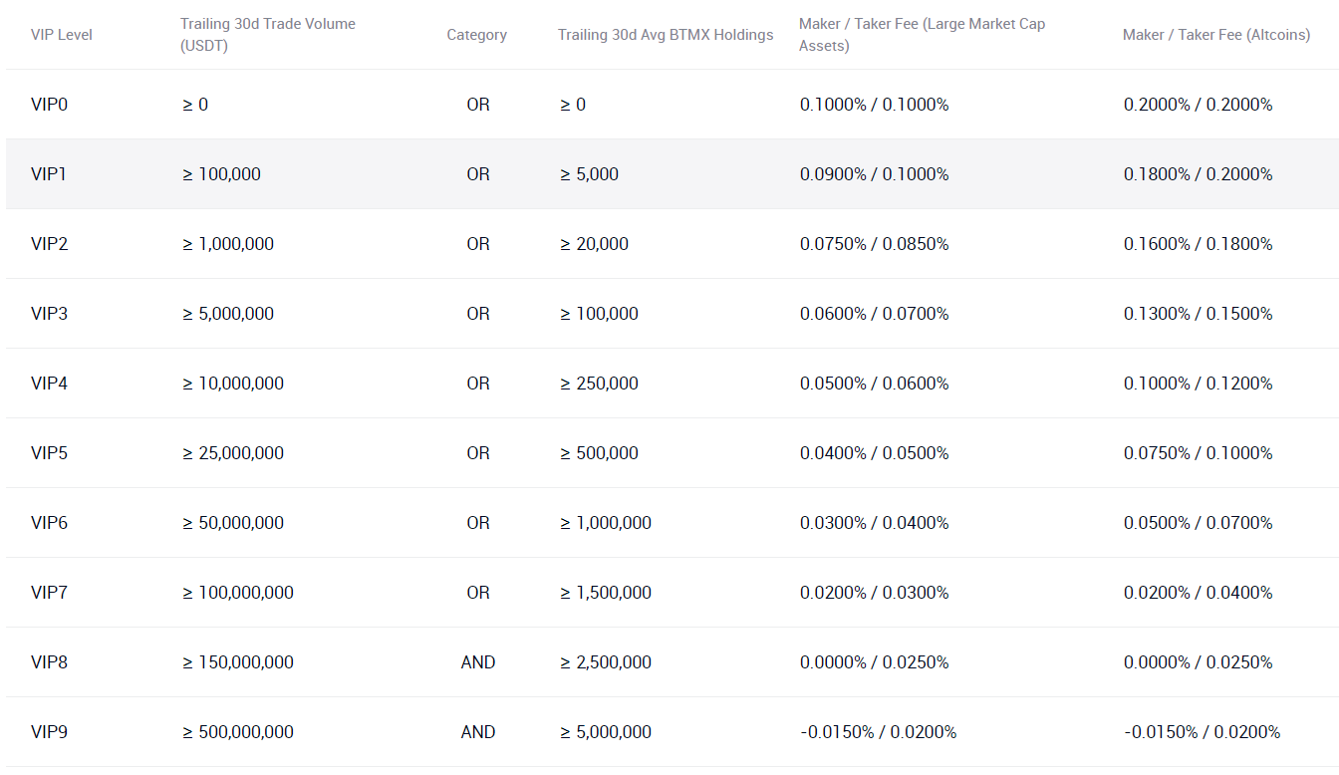Click the VIP9 trade volume ≥ 500,000,000
The height and width of the screenshot is (775, 1339).
point(238,732)
